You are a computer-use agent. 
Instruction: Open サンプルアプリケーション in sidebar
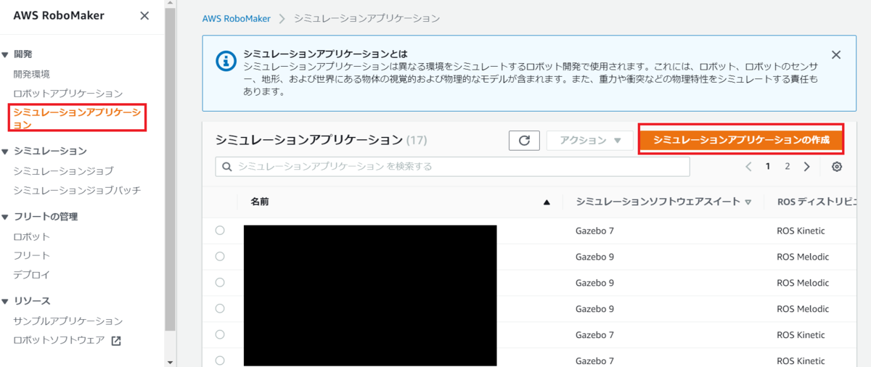[x=68, y=321]
